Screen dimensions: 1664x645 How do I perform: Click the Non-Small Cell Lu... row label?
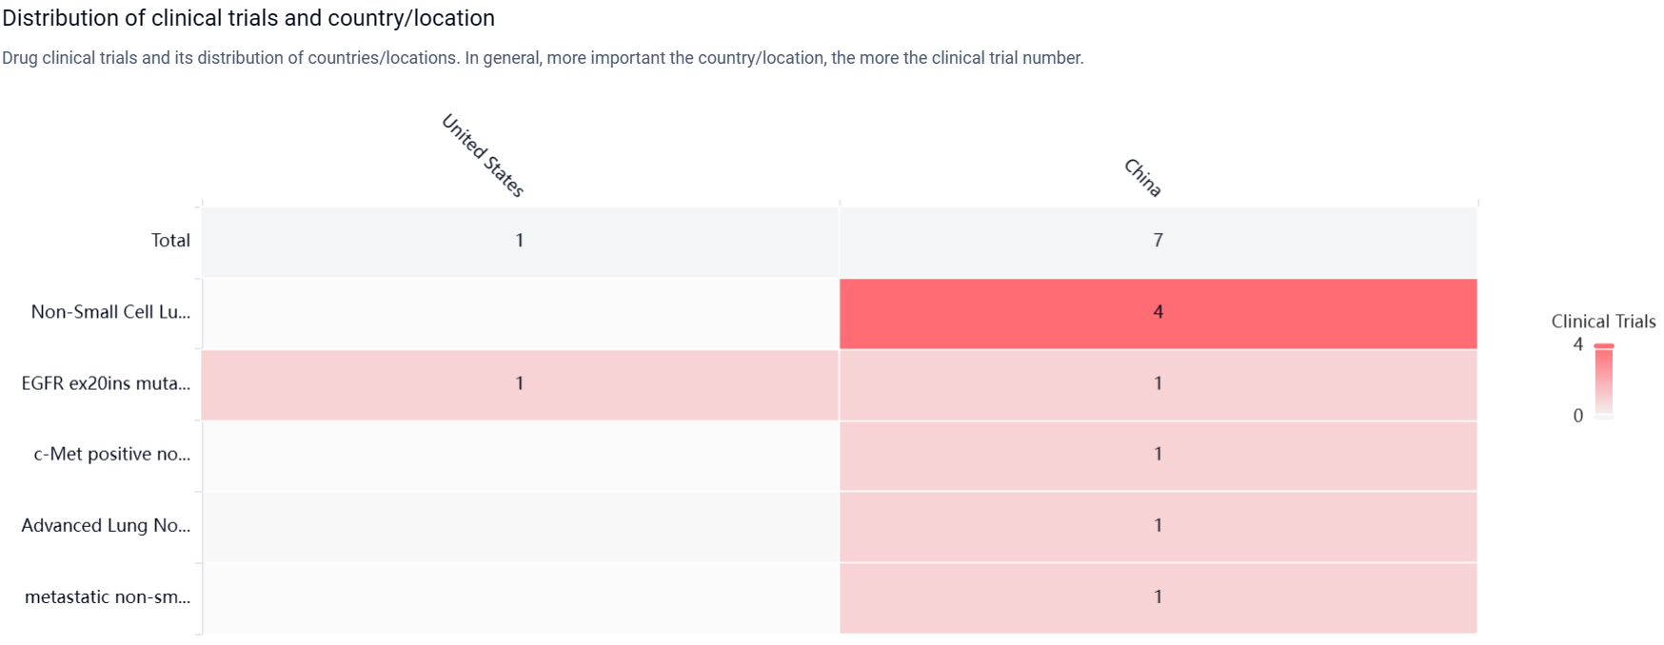[110, 312]
